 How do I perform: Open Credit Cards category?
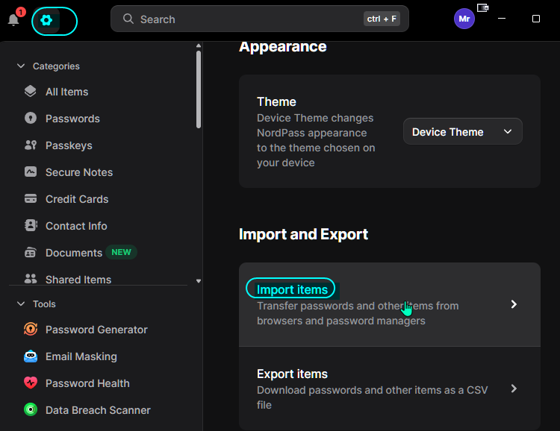tap(77, 199)
